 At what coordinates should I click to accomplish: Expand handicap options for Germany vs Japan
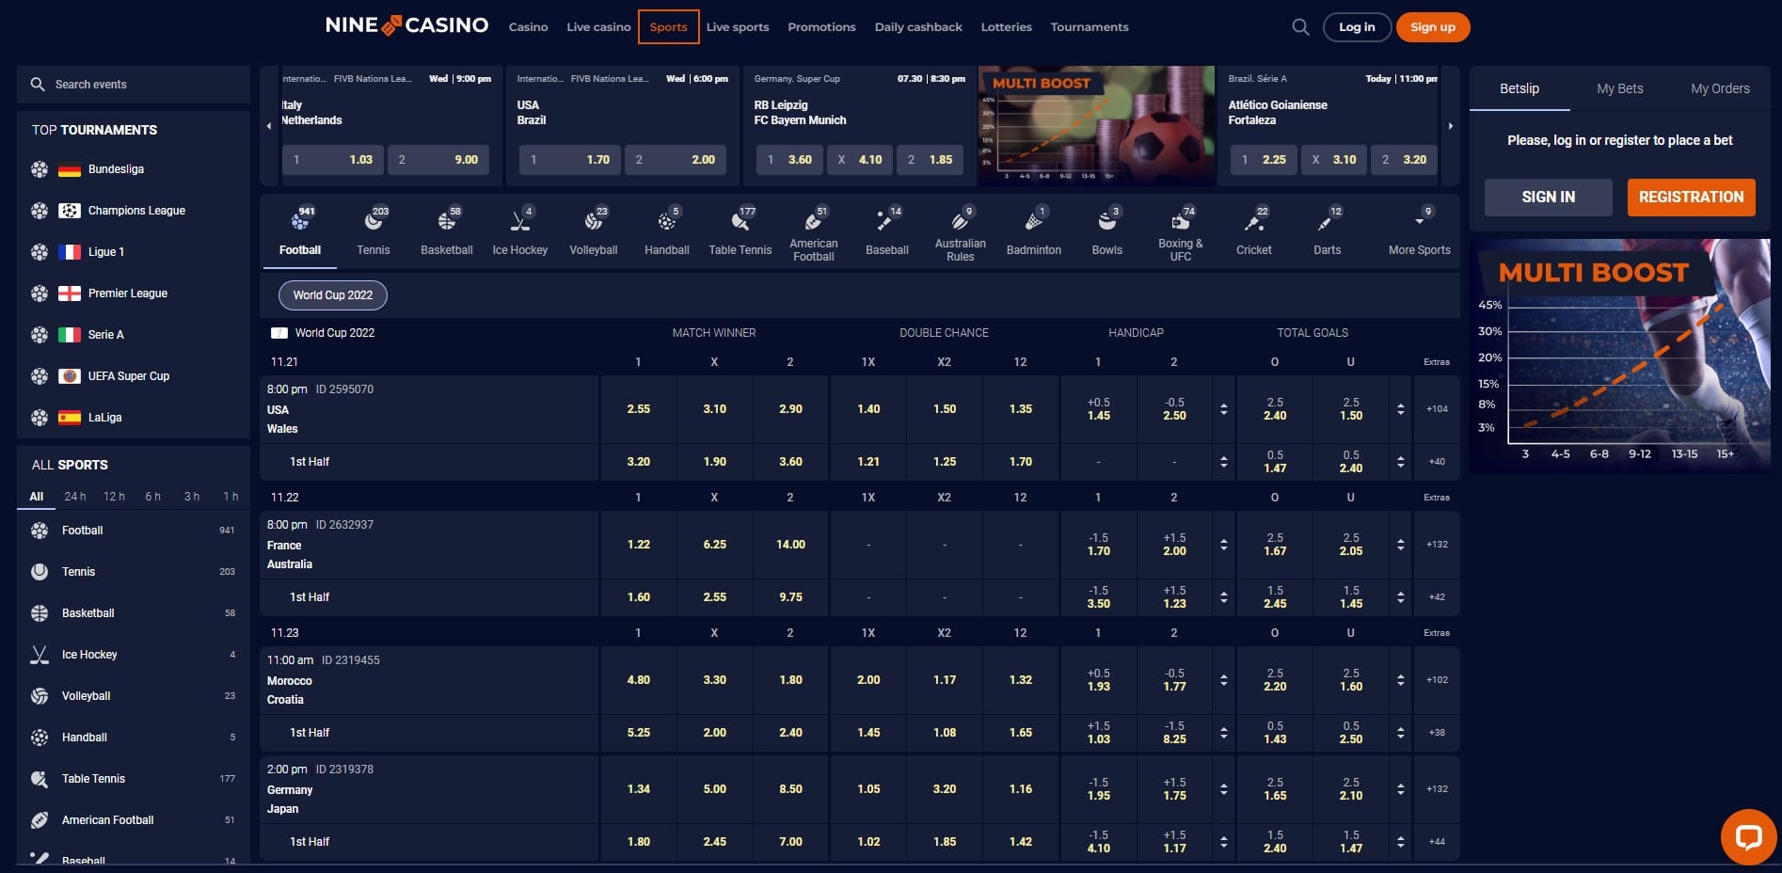[x=1223, y=789]
